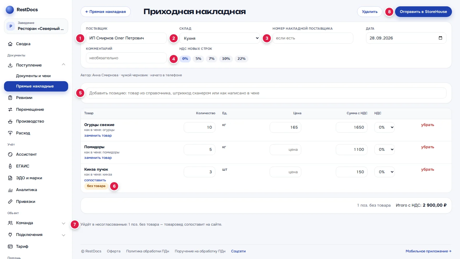Click the Привязки link icon
Viewport: 460px width, 259px height.
pyautogui.click(x=10, y=202)
